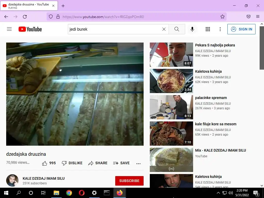Open a new browser tab

[63, 6]
